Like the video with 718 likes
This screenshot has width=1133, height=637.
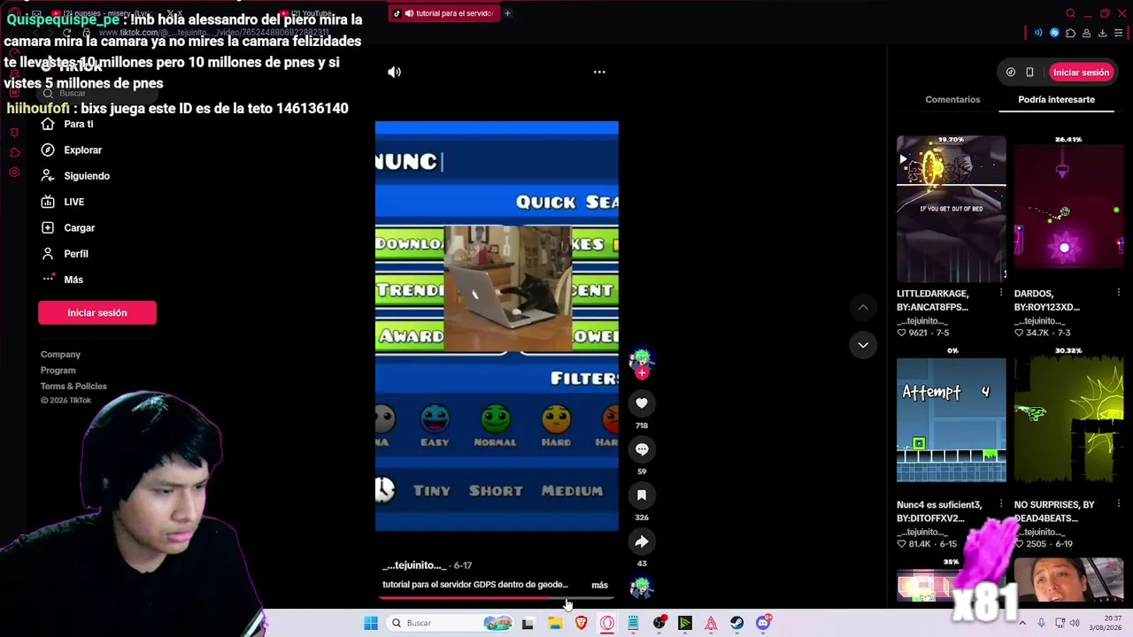tap(642, 403)
